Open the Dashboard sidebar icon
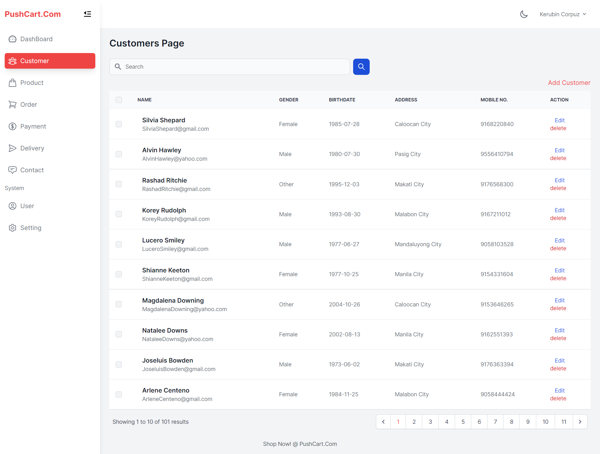 pyautogui.click(x=12, y=39)
